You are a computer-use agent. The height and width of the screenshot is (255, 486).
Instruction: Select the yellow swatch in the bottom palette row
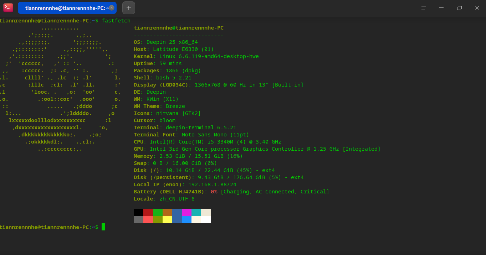167,220
